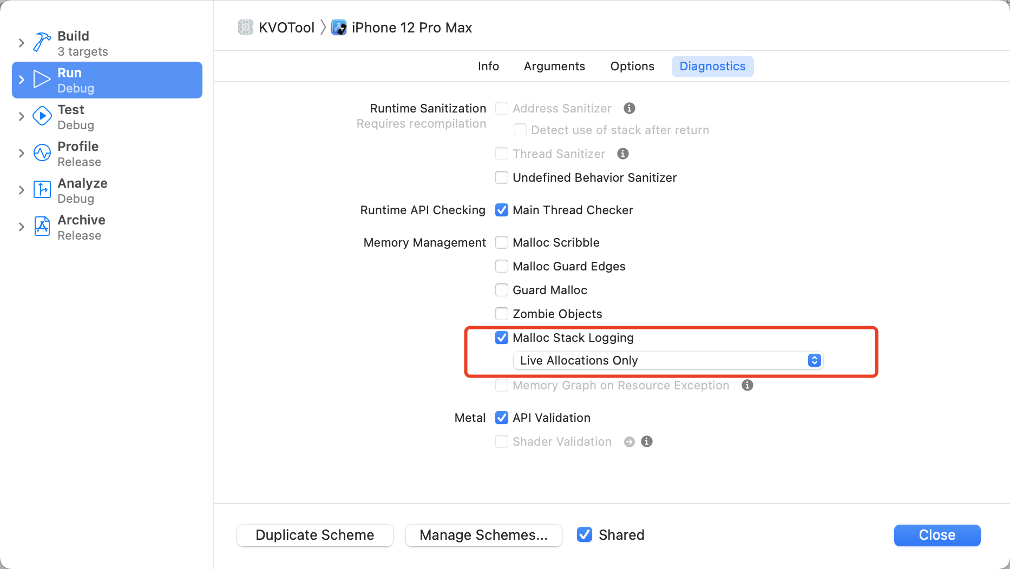
Task: Click the KVOTool project icon in breadcrumb
Action: pyautogui.click(x=246, y=27)
